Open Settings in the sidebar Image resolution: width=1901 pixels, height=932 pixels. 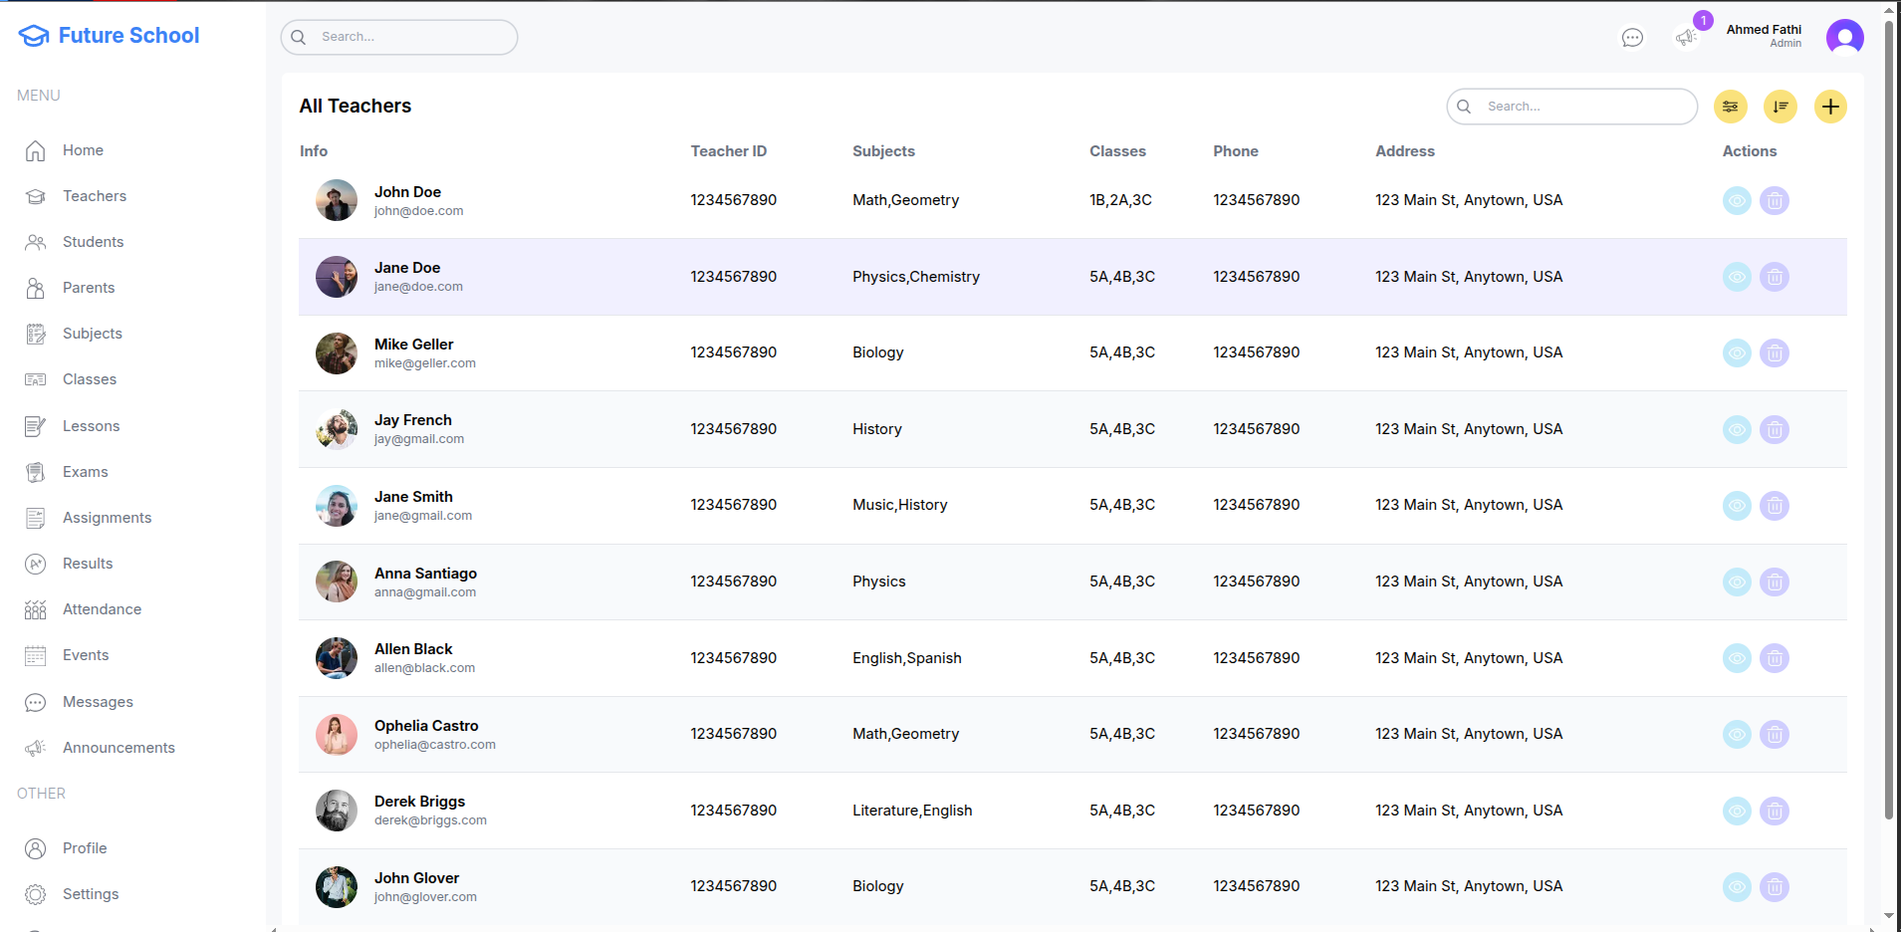(90, 894)
